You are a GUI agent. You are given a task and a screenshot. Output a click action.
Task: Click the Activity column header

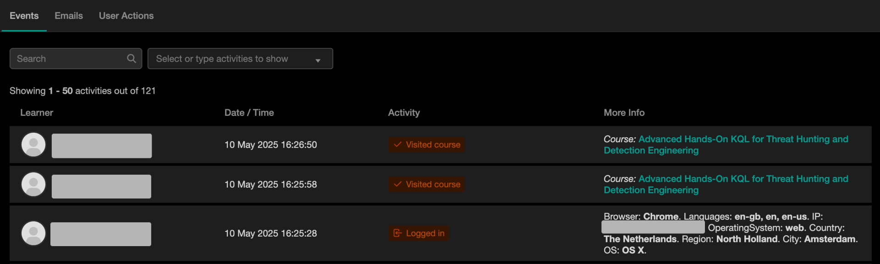coord(404,113)
